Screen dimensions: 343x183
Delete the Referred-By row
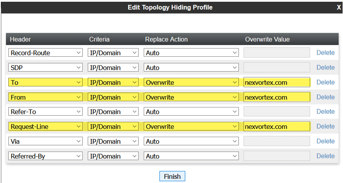(x=325, y=156)
